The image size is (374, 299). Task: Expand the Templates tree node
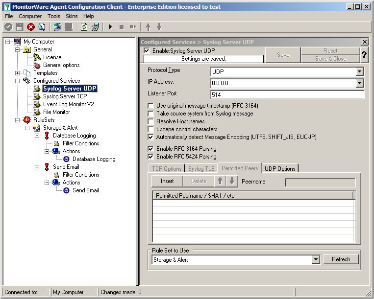pos(18,73)
